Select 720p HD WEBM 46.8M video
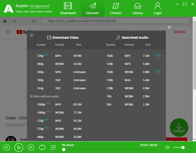This screenshot has width=196, height=153. pos(61,129)
